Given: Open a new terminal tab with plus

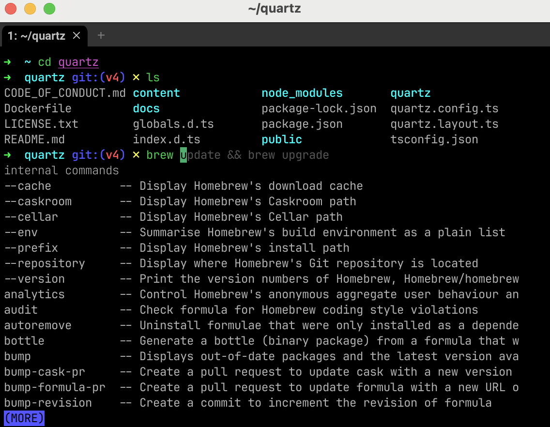Looking at the screenshot, I should tap(101, 35).
